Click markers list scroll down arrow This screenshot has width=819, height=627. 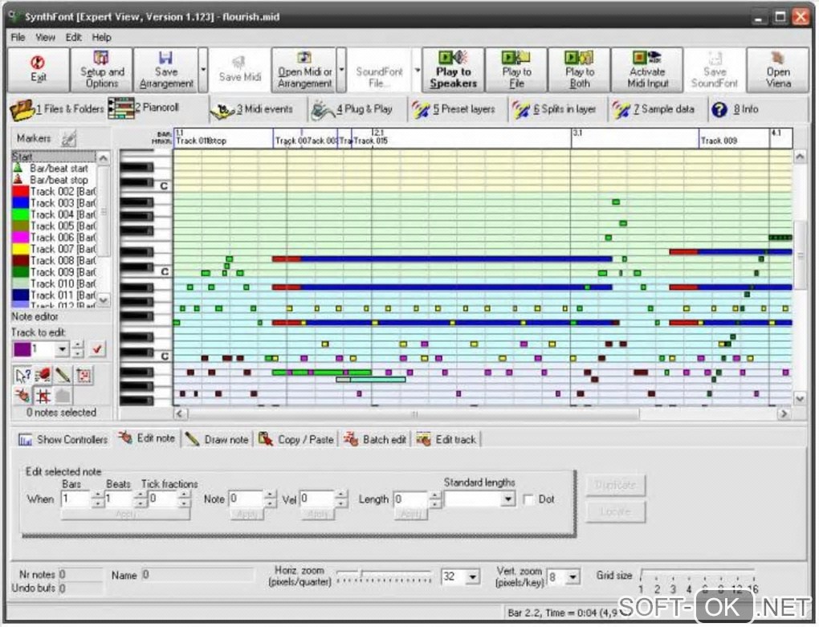(x=104, y=299)
